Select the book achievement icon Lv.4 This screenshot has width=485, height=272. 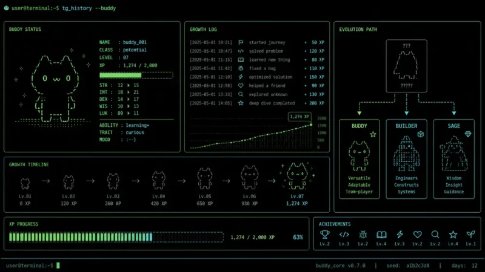381,235
